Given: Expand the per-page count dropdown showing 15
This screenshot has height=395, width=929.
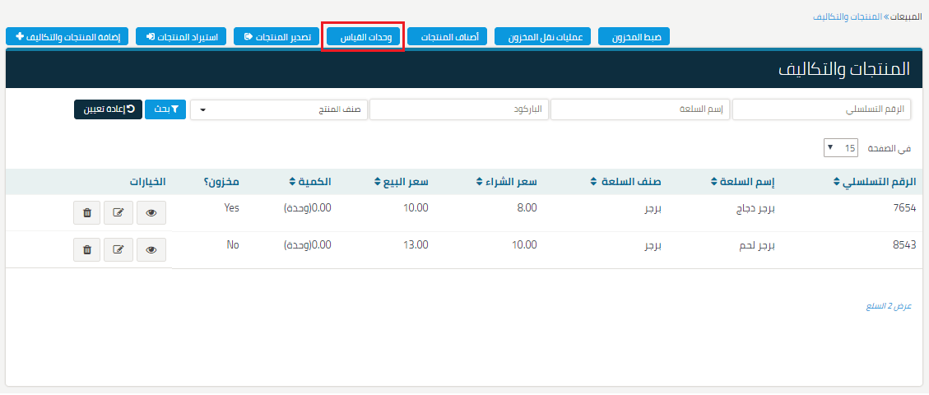Looking at the screenshot, I should tap(841, 148).
